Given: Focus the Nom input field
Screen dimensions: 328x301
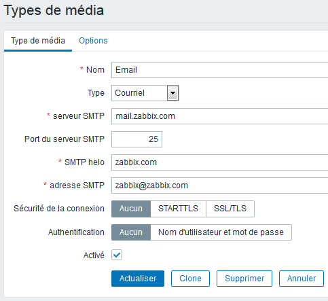Looking at the screenshot, I should coord(220,70).
